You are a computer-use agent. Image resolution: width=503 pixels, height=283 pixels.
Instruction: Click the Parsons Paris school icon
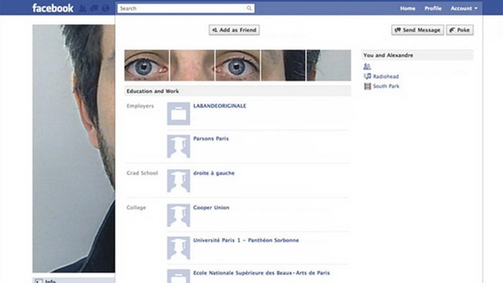pos(179,146)
